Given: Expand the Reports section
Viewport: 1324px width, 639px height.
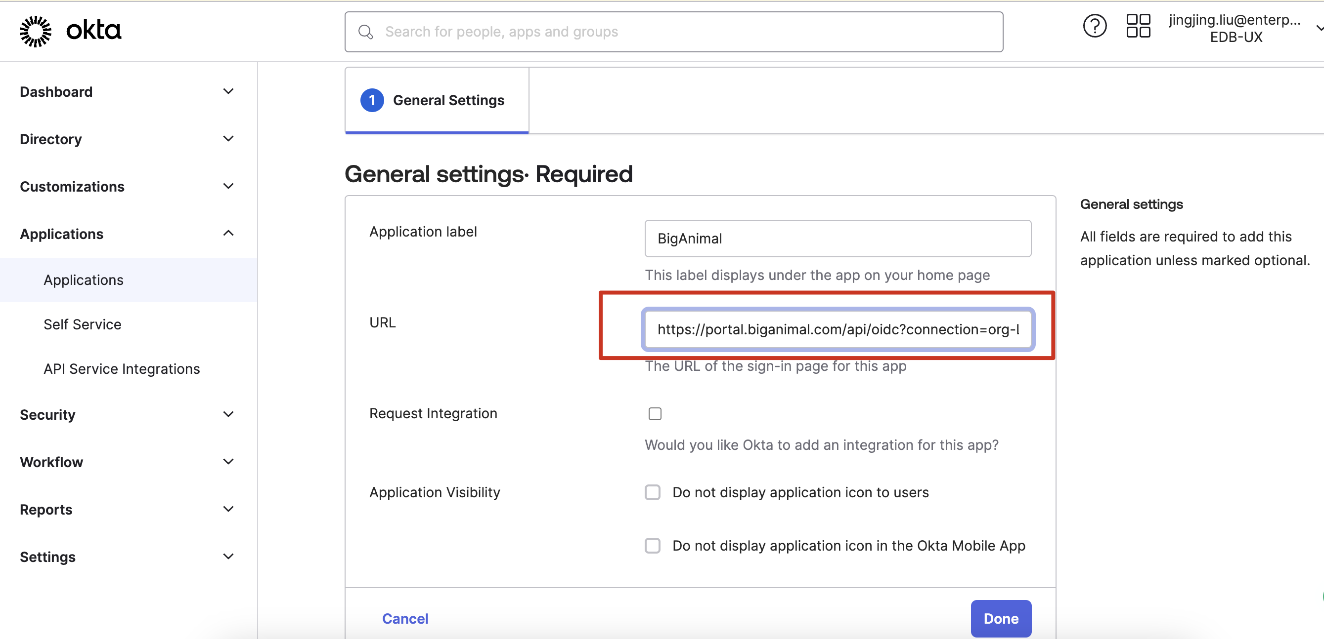Looking at the screenshot, I should tap(128, 509).
